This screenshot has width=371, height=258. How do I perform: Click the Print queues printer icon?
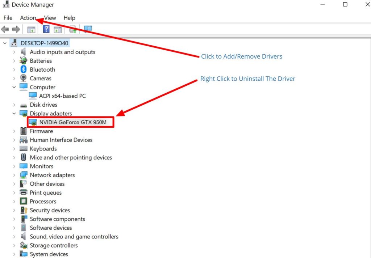24,192
